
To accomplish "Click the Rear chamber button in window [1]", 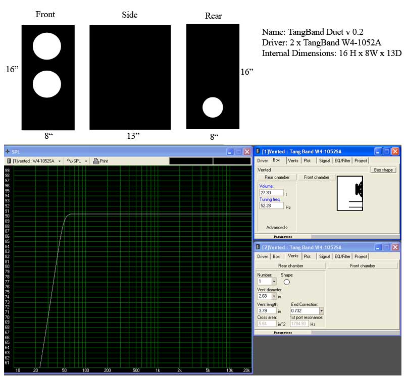I will 277,177.
